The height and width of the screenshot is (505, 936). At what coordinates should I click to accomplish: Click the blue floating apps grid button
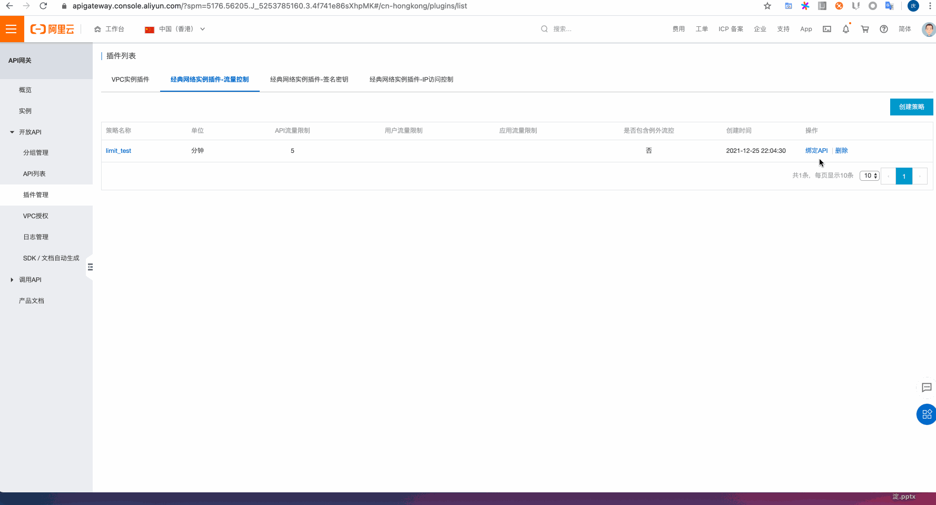[x=927, y=414]
